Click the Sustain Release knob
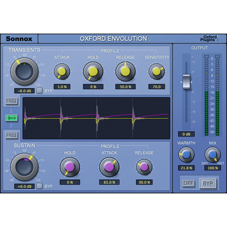Image resolution: width=227 pixels, height=227 pixels. pos(144,167)
